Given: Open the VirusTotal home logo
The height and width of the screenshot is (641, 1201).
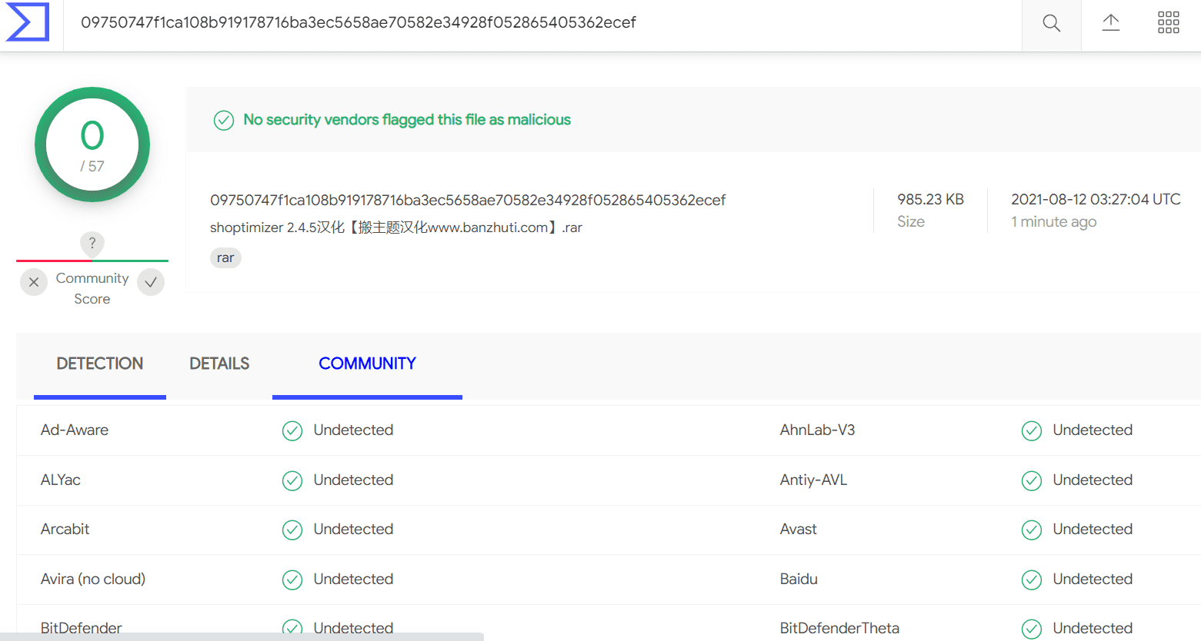Looking at the screenshot, I should [x=28, y=22].
